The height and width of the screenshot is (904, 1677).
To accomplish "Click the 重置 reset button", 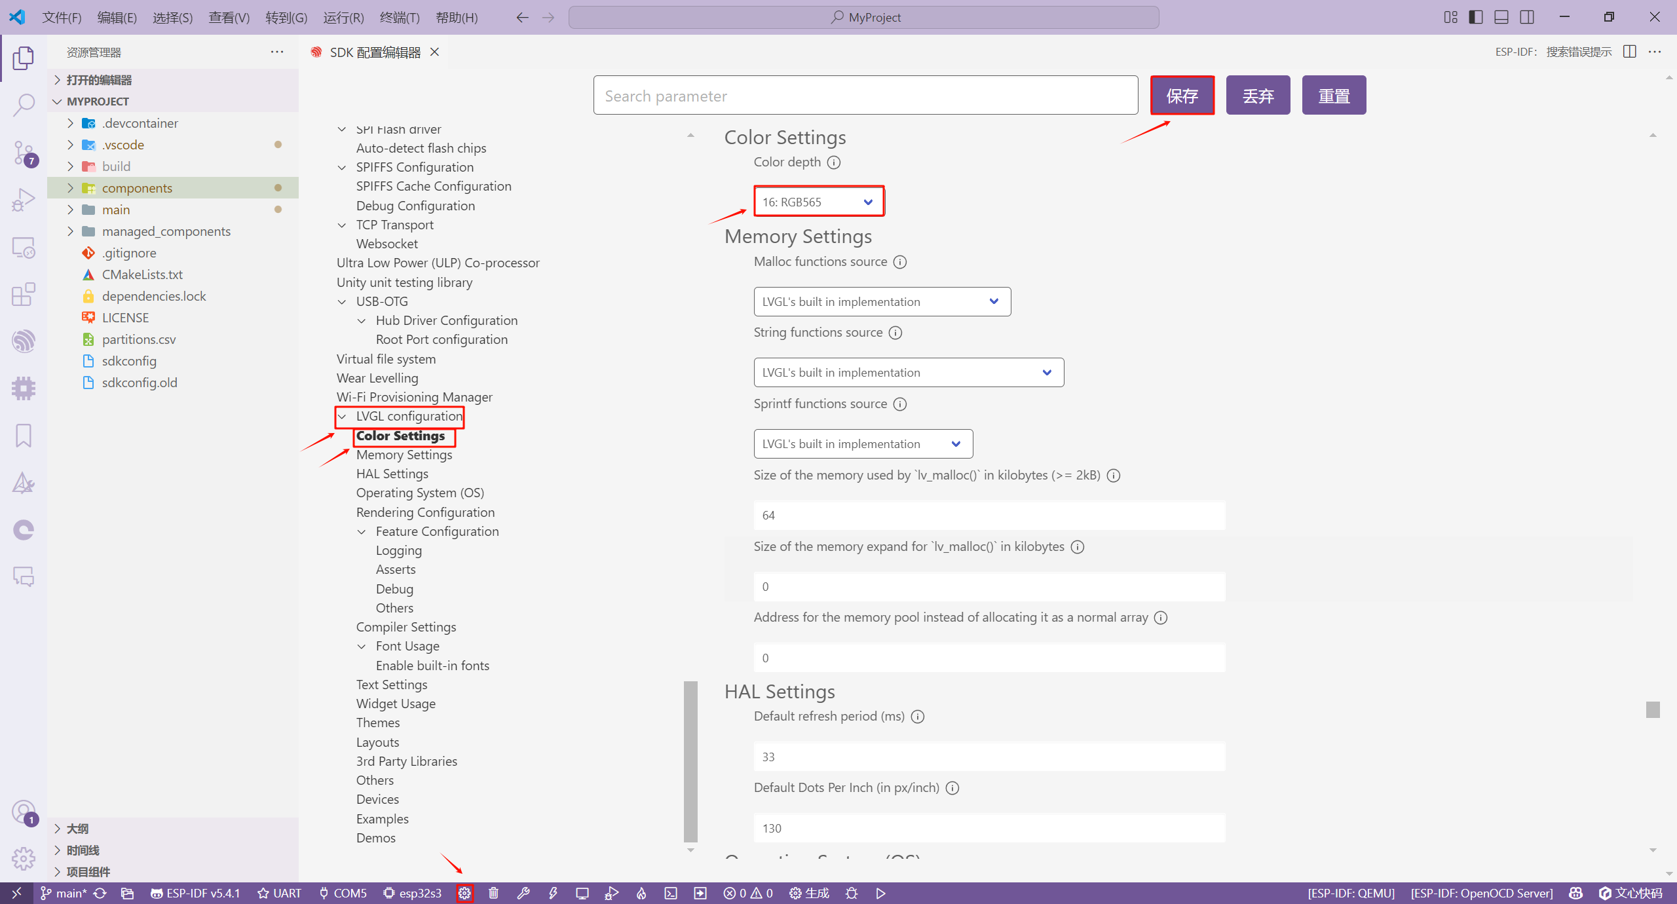I will 1333,96.
